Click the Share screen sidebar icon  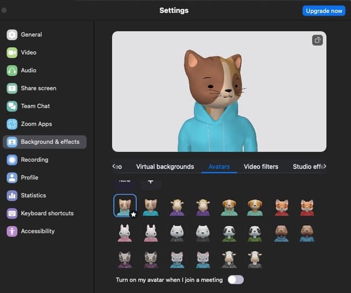(12, 88)
